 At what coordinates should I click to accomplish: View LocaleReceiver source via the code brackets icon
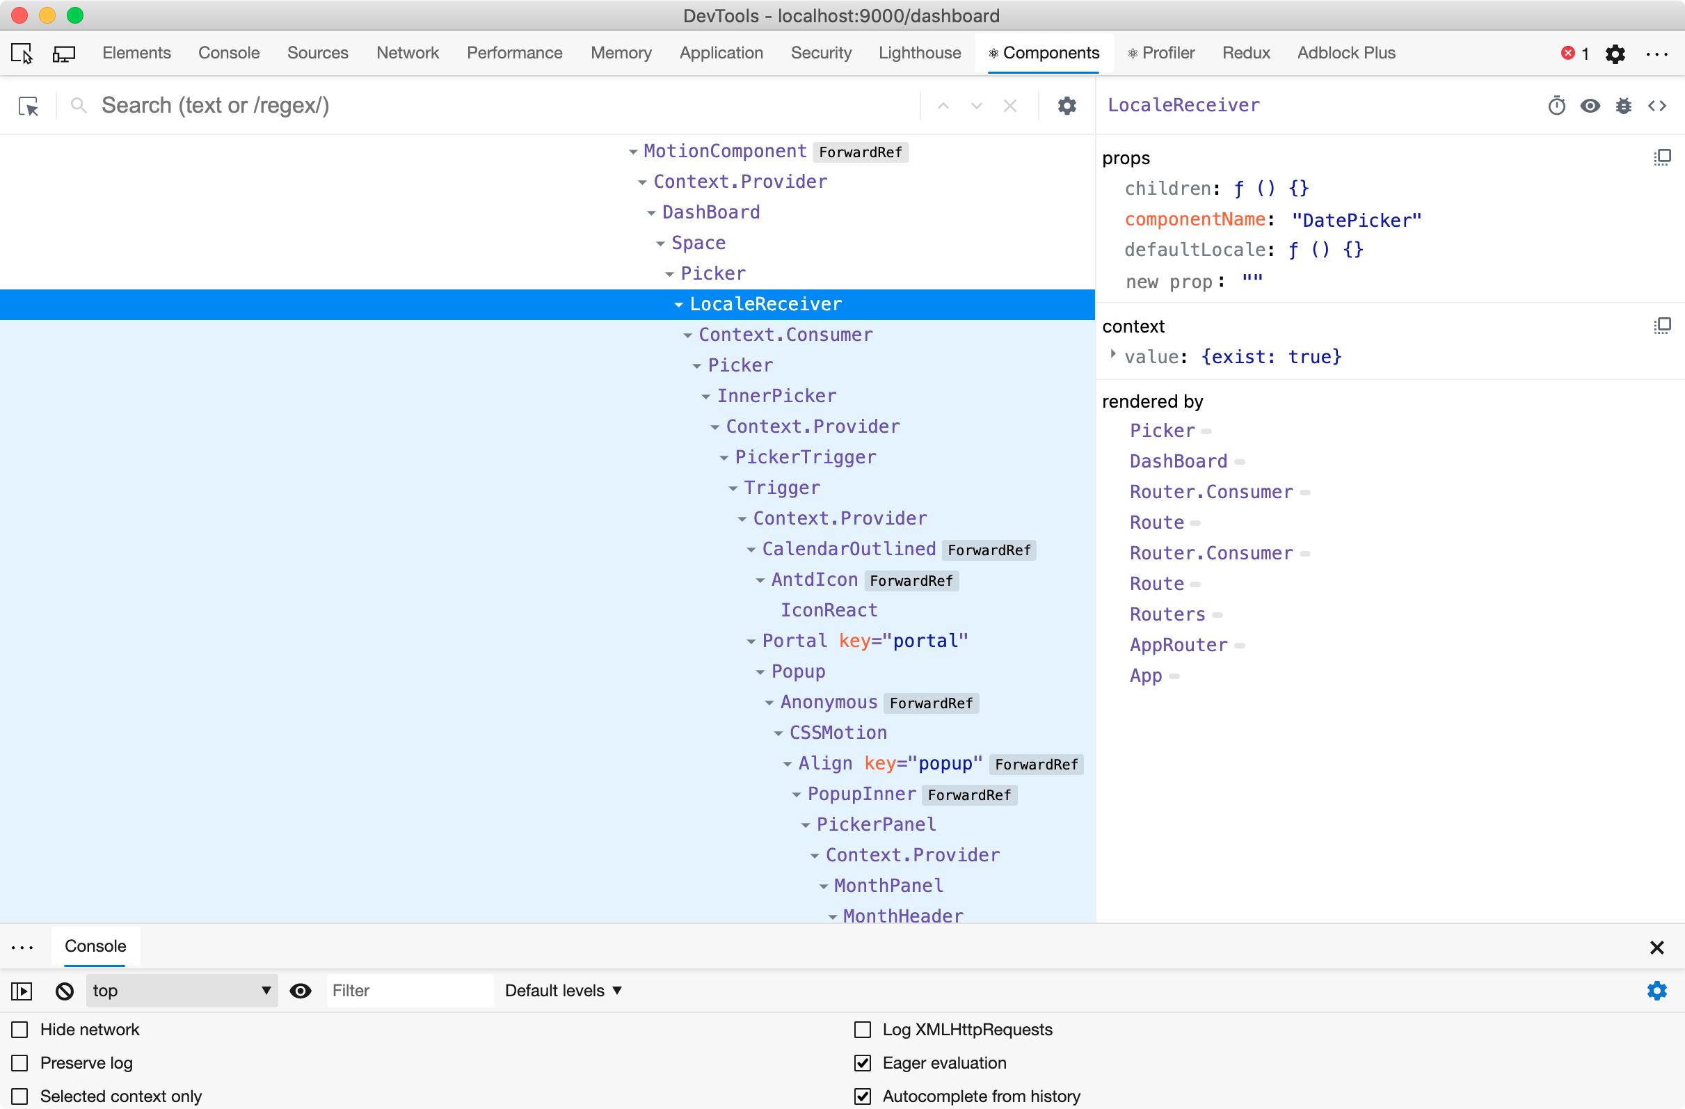click(x=1659, y=105)
